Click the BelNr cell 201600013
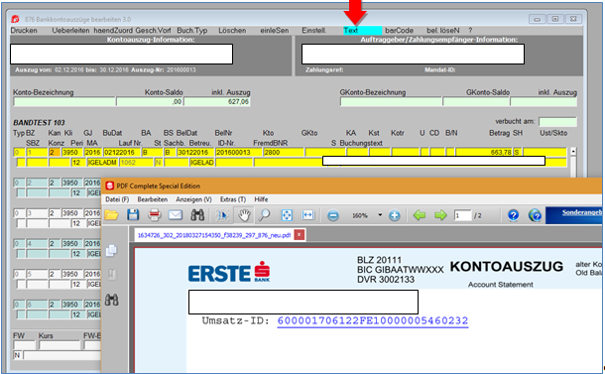Image resolution: width=605 pixels, height=374 pixels. (238, 152)
